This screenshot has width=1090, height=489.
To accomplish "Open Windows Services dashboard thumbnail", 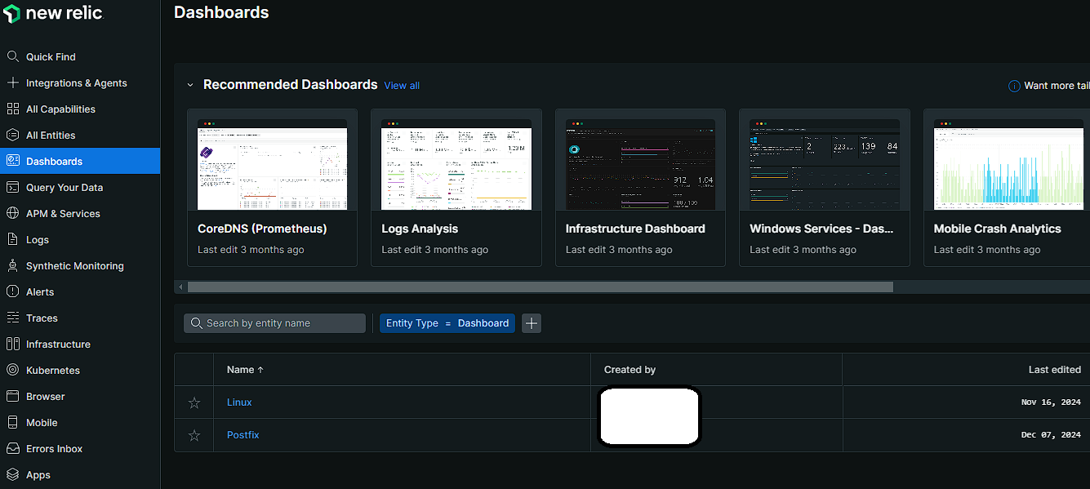I will point(825,164).
